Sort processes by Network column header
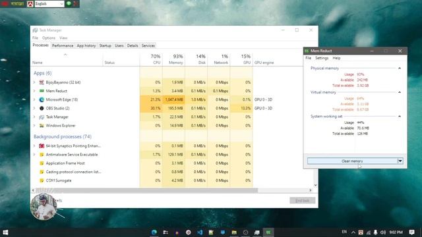422x237 pixels. [219, 59]
